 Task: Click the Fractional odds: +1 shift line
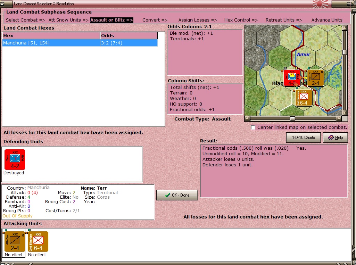(x=192, y=110)
